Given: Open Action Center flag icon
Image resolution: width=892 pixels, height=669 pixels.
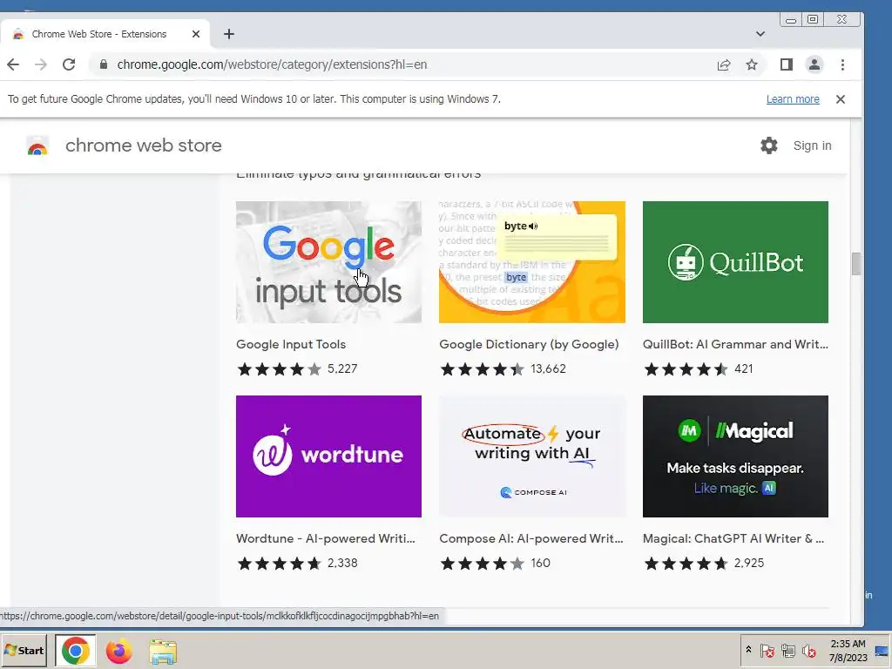Looking at the screenshot, I should [767, 650].
